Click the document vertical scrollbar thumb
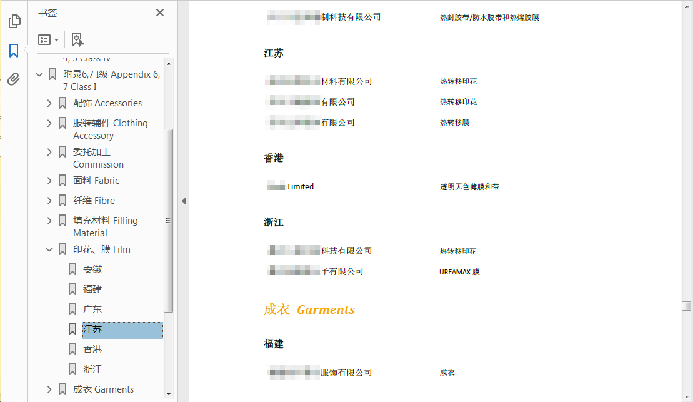Screen dimensions: 693x402 pos(686,306)
